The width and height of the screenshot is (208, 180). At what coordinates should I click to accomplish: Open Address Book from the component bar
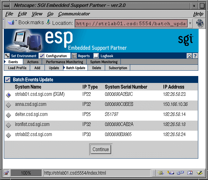190,173
